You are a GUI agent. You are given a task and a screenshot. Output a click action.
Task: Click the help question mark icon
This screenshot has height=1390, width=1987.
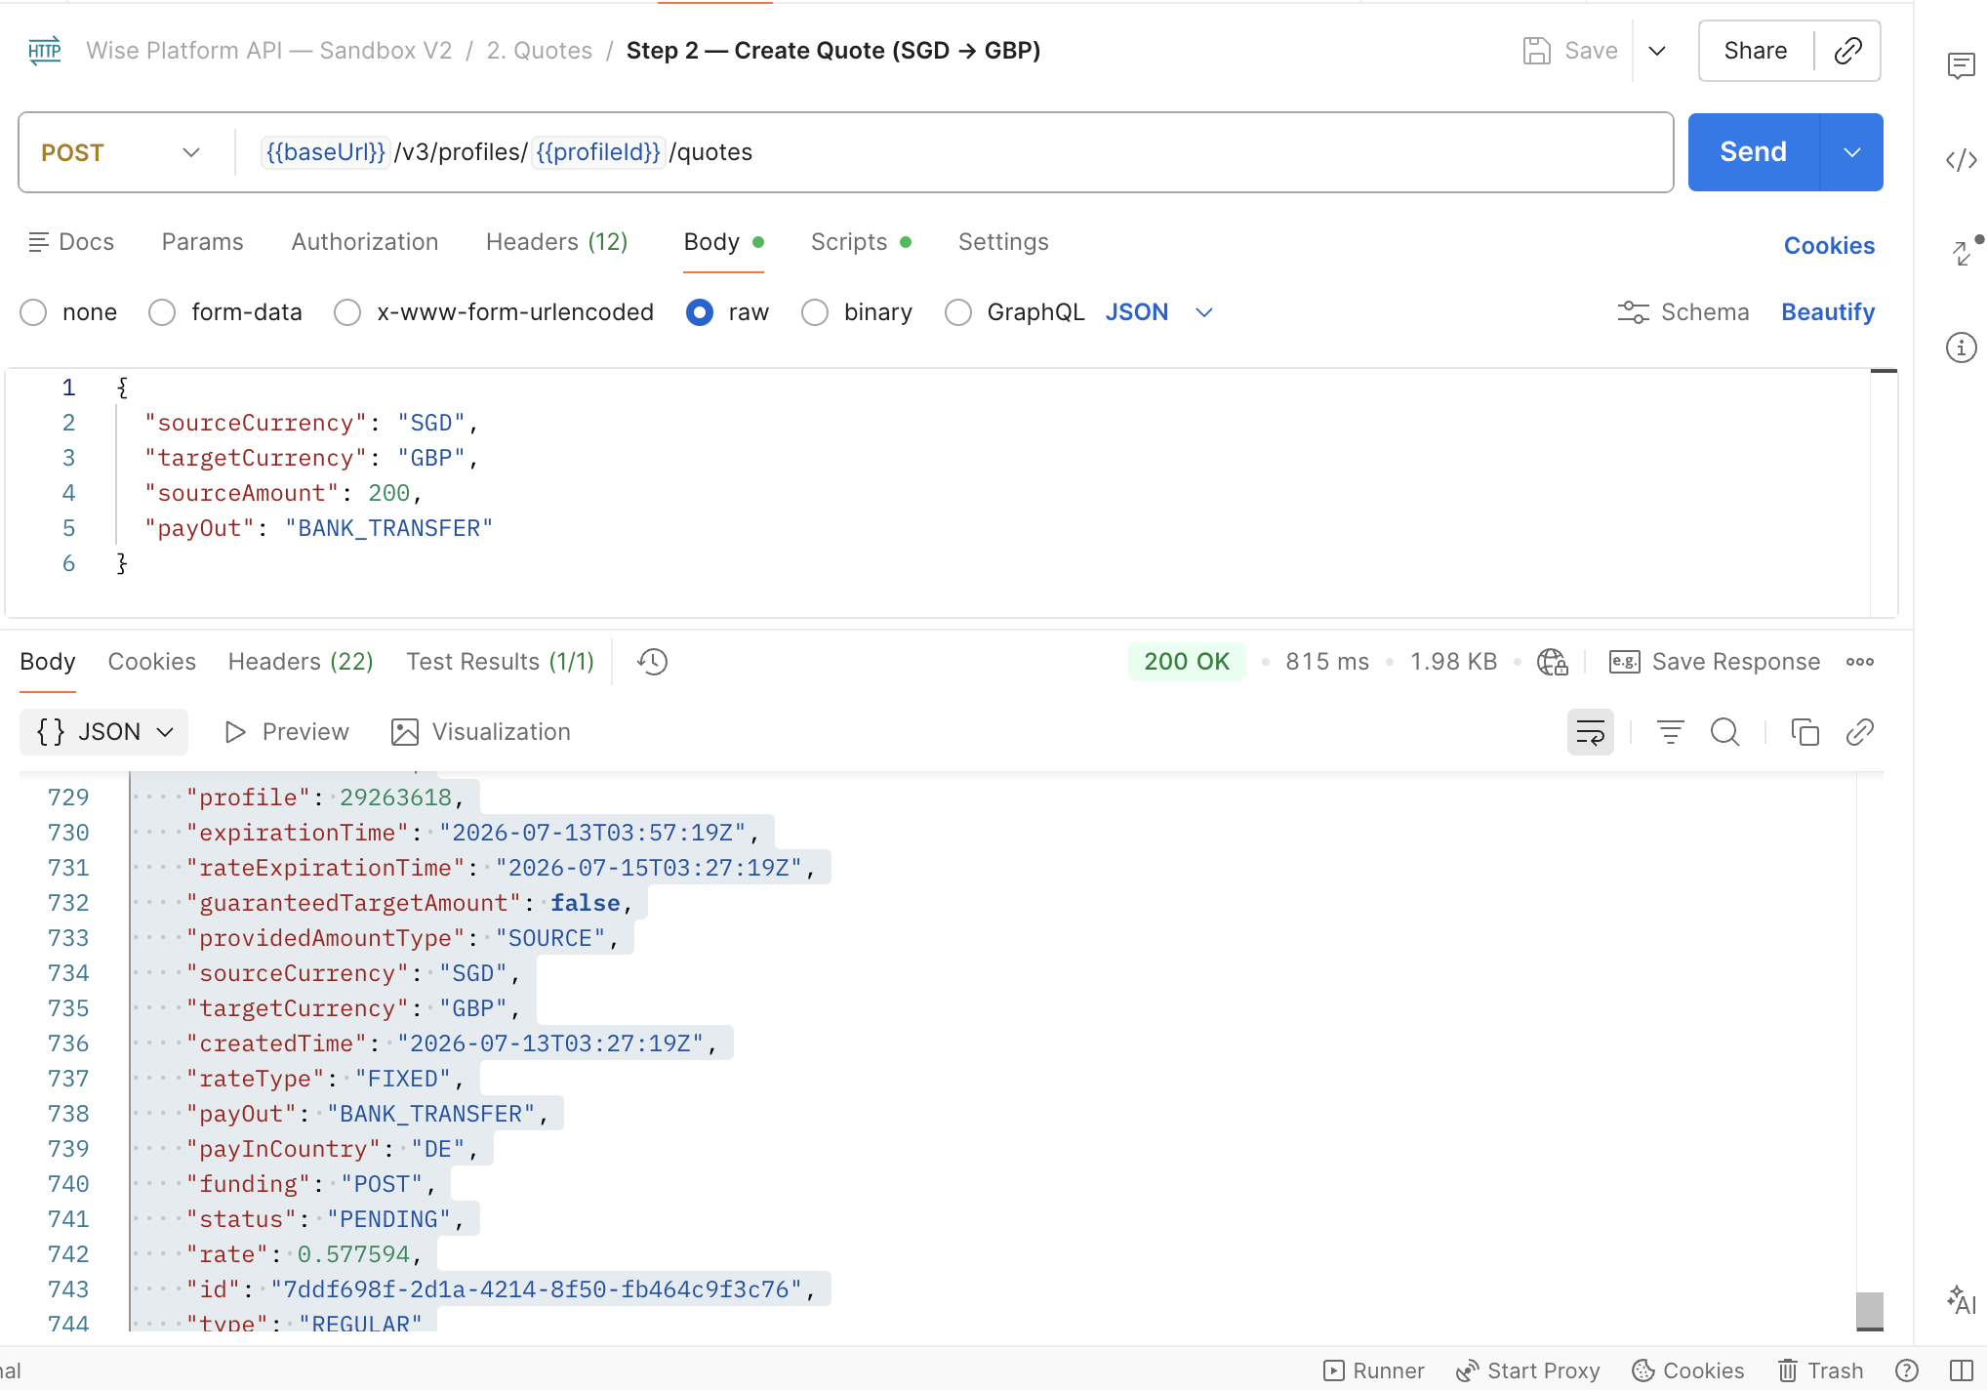1906,1370
